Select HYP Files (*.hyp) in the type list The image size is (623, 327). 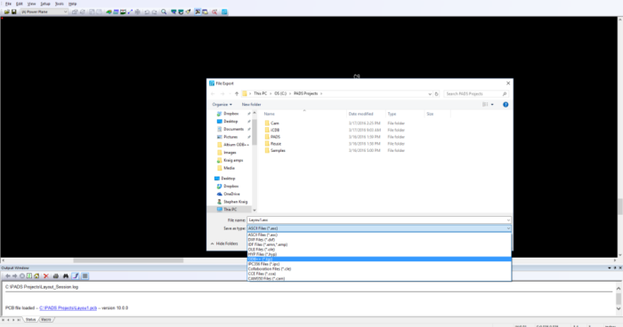tap(379, 254)
